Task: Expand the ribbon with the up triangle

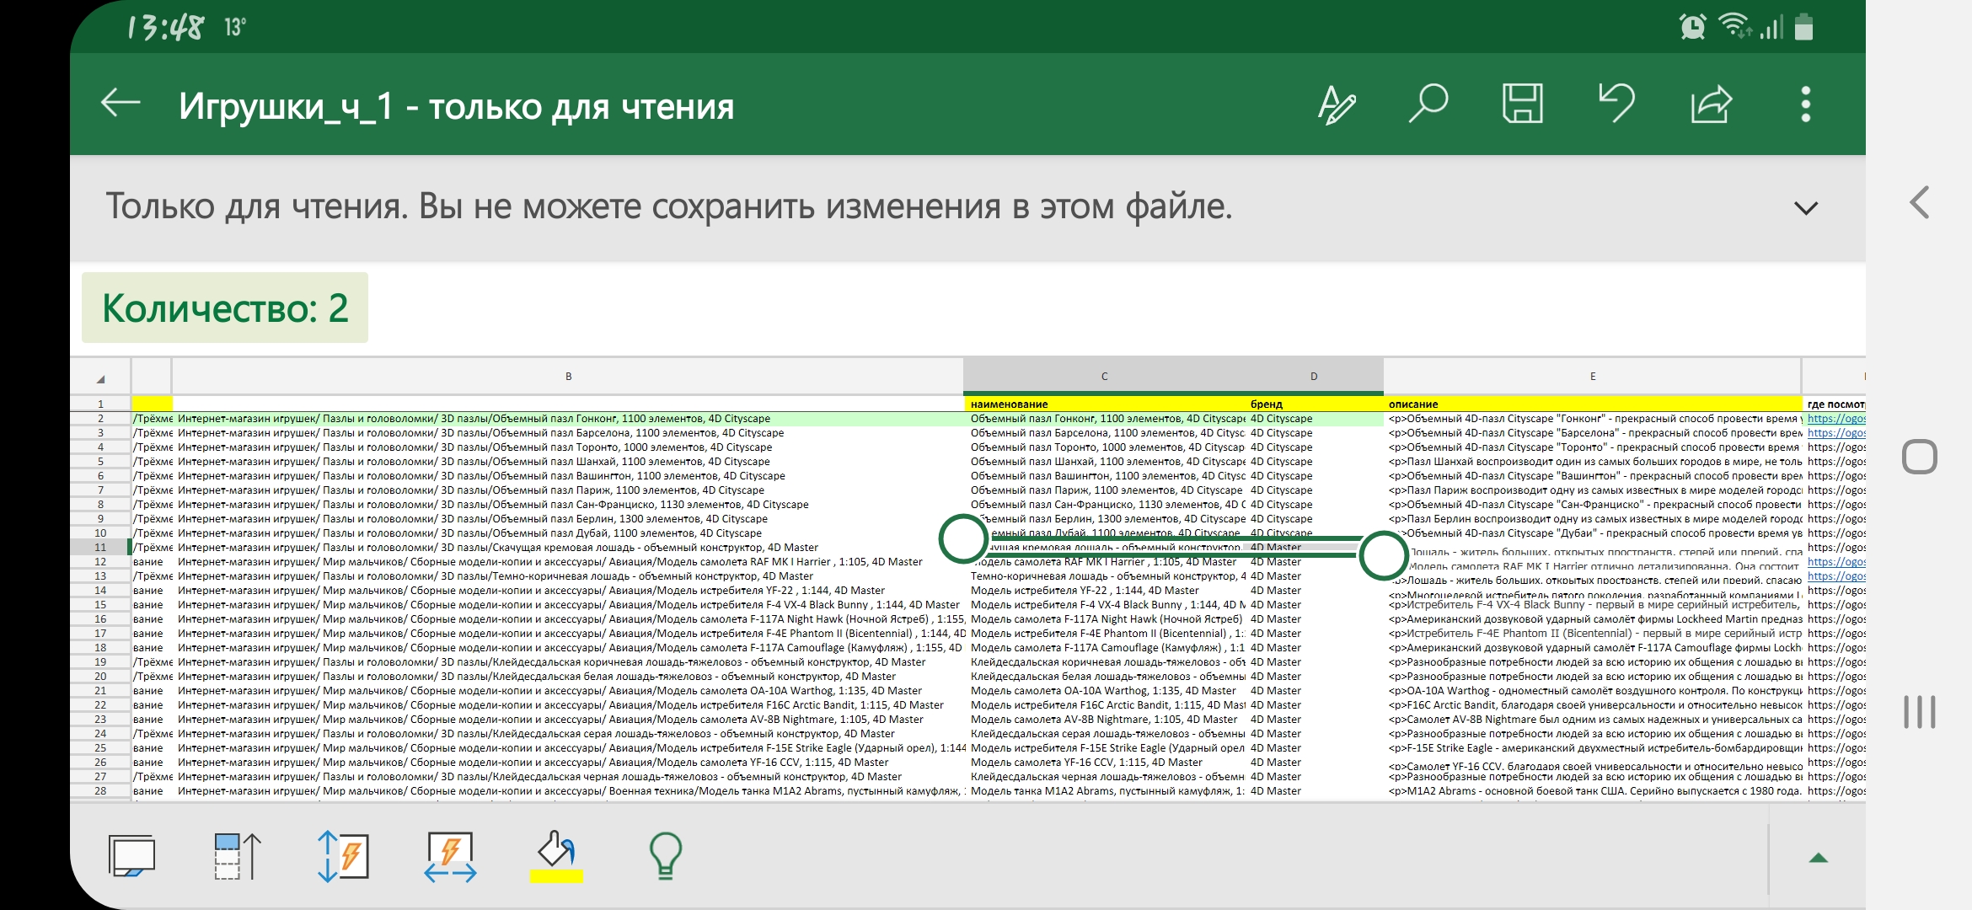Action: 1818,858
